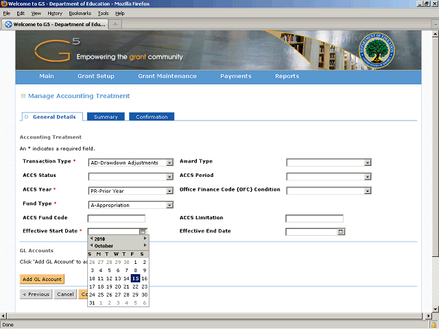Click the vertical scrollbar up arrow

(x=435, y=34)
